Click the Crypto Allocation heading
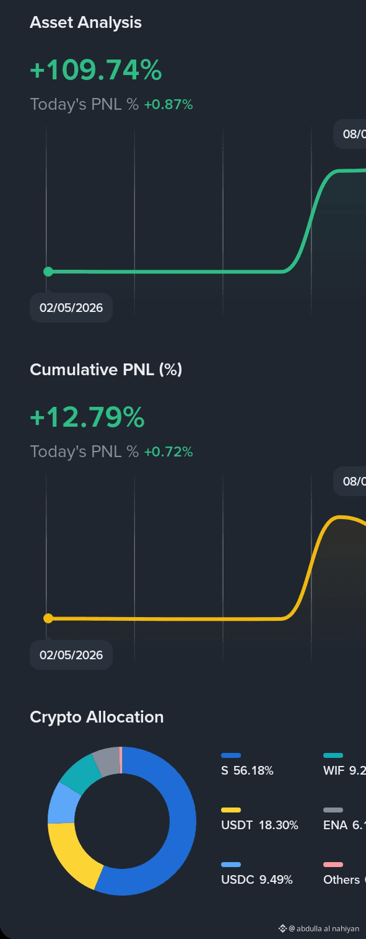366x939 pixels. coord(97,717)
